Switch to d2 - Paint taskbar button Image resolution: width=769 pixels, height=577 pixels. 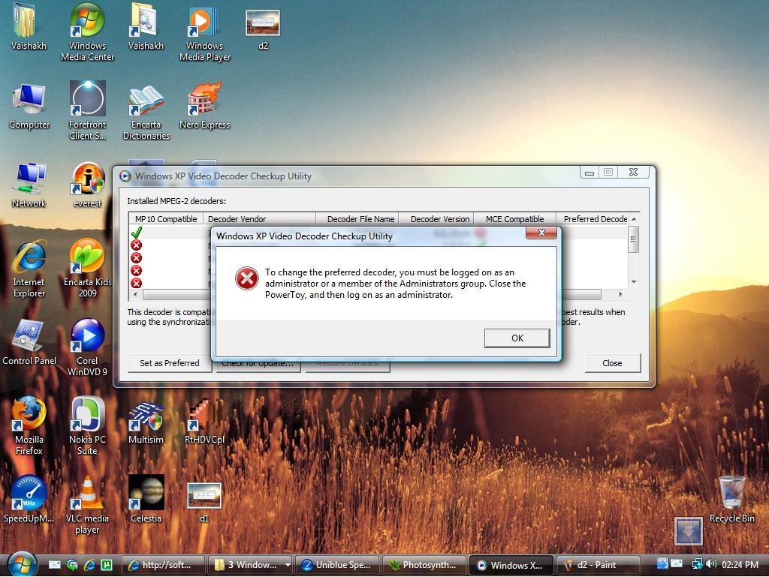pyautogui.click(x=598, y=565)
